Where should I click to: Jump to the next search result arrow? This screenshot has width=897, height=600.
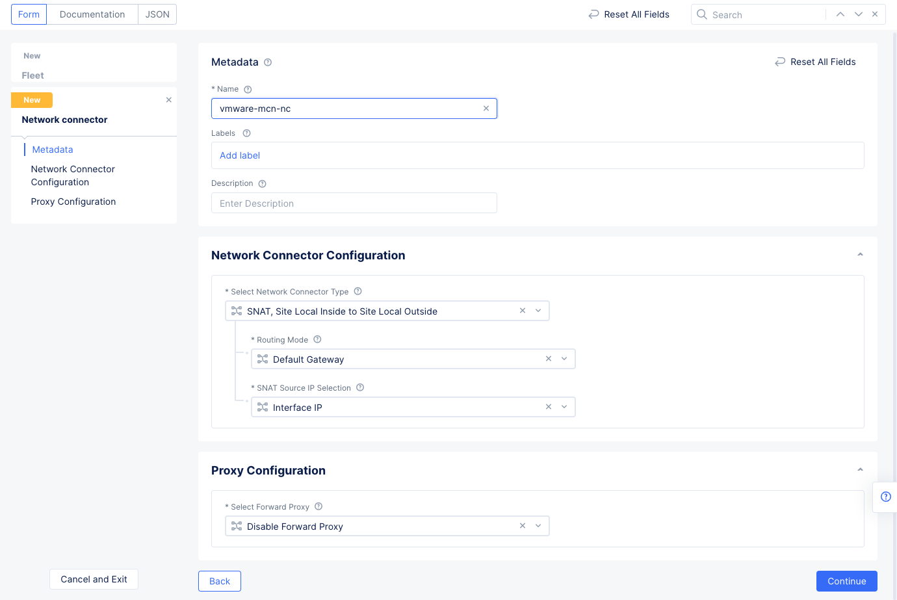[x=858, y=14]
